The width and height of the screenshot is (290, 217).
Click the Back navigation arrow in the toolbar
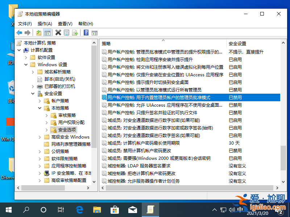coord(19,33)
